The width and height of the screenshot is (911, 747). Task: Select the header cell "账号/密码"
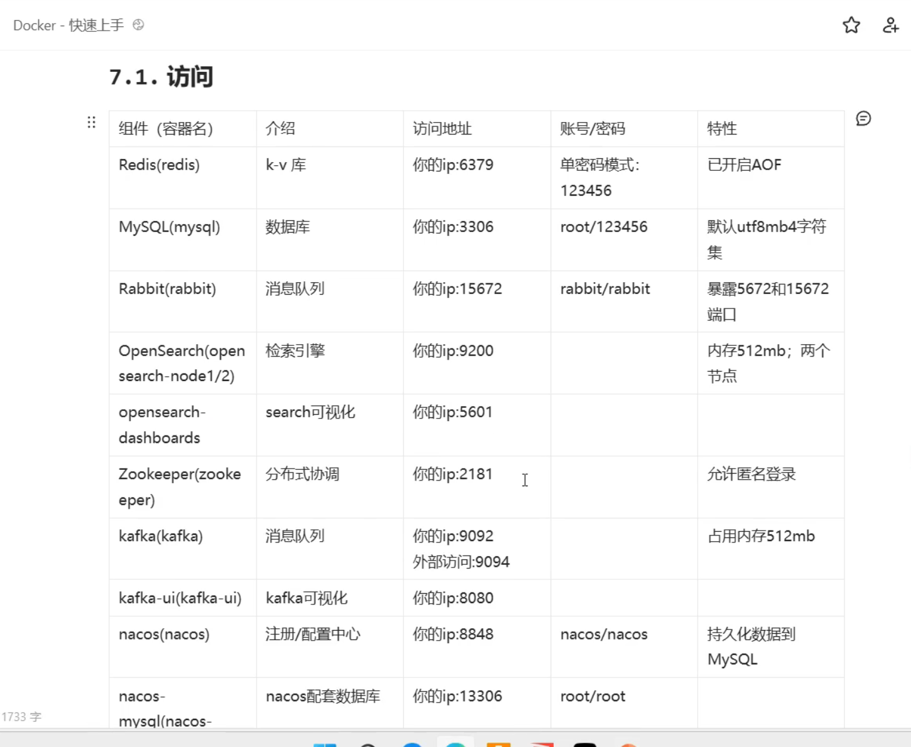(624, 129)
